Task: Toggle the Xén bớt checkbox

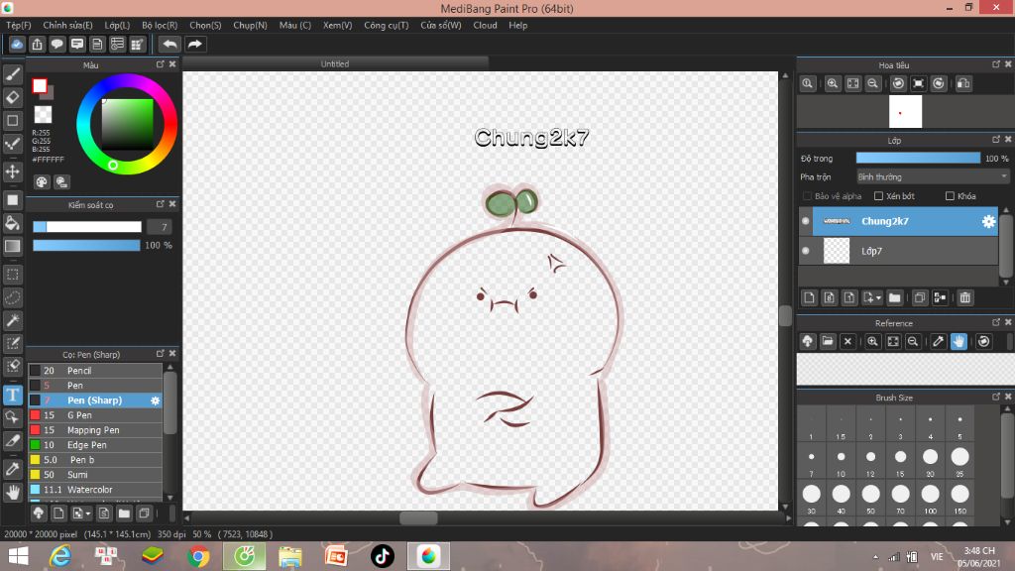Action: click(878, 196)
